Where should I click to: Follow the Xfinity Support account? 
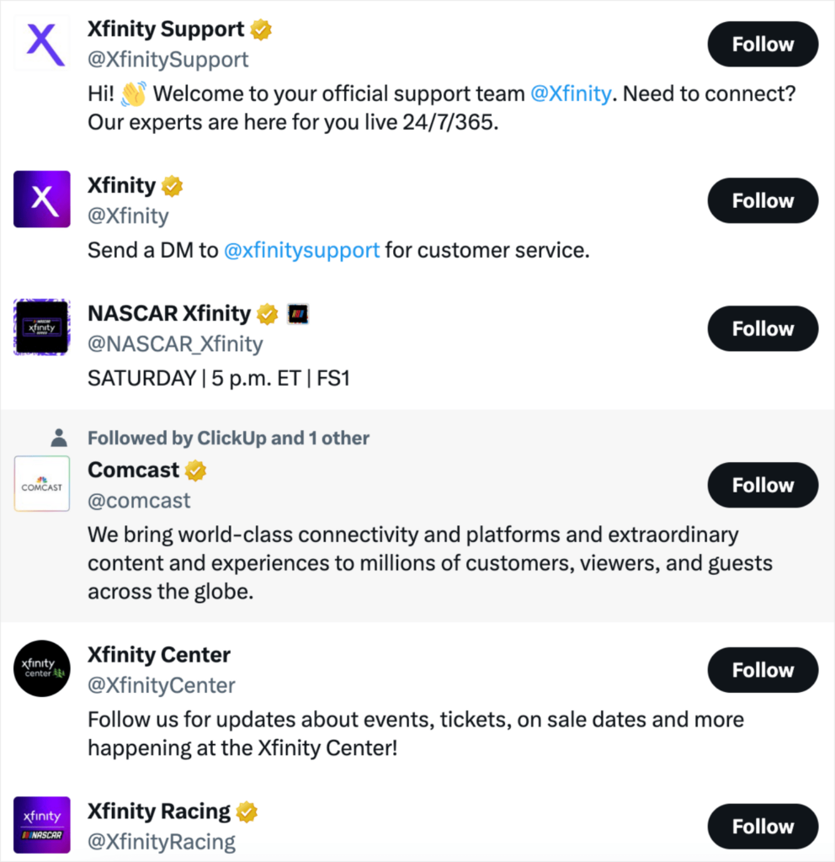tap(763, 45)
